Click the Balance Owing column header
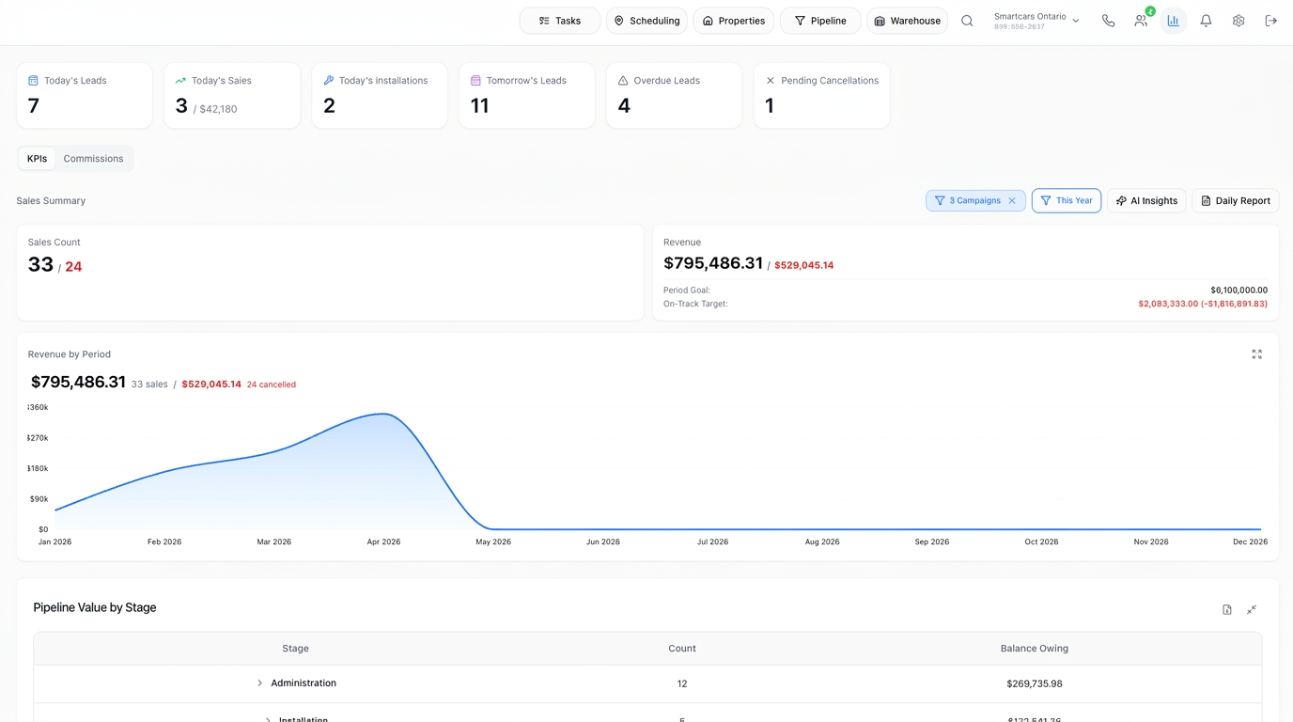The image size is (1293, 722). [x=1035, y=649]
